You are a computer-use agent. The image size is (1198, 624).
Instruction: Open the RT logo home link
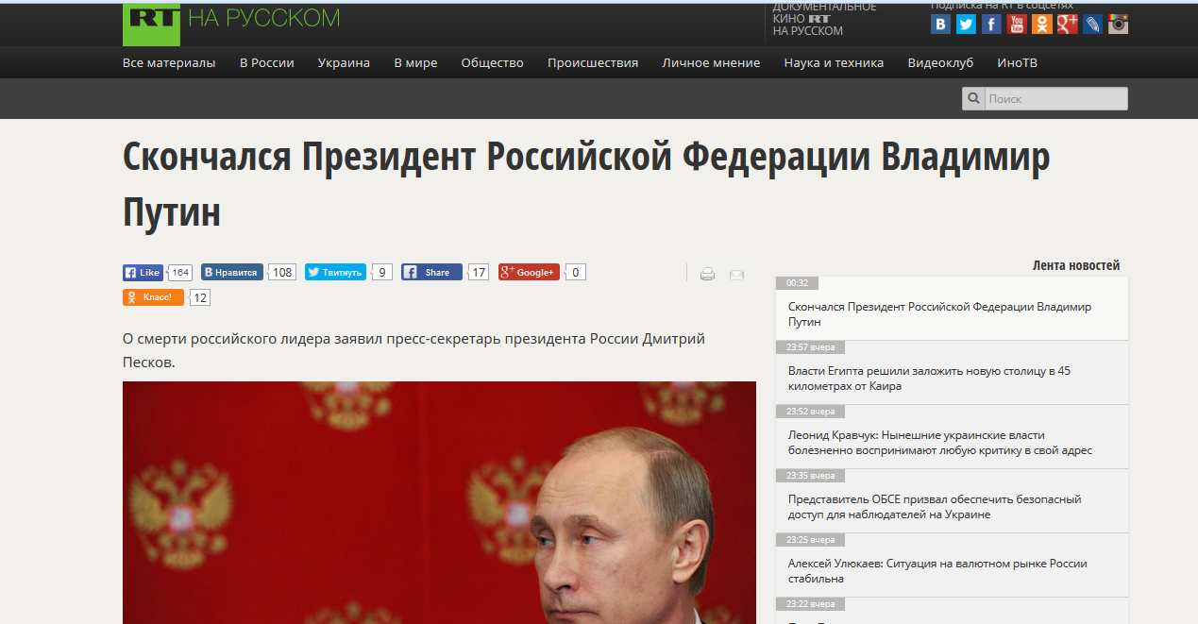[x=151, y=24]
